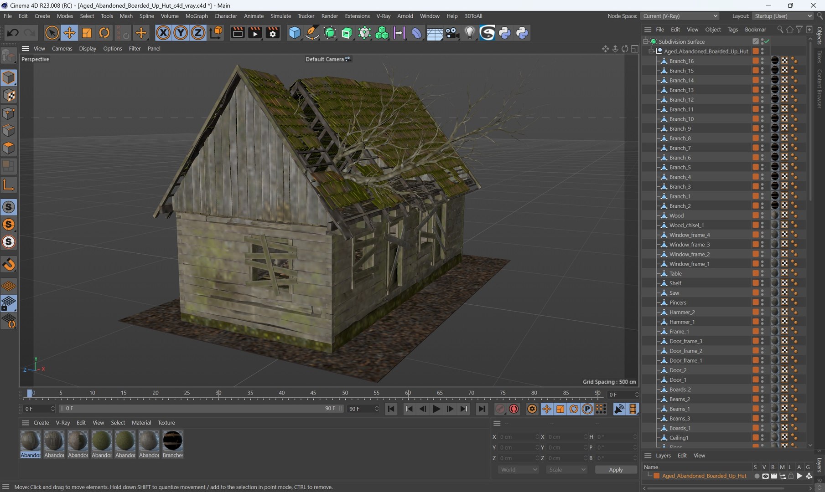The image size is (825, 492).
Task: Activate the Move tool in the toolbar
Action: pos(69,33)
